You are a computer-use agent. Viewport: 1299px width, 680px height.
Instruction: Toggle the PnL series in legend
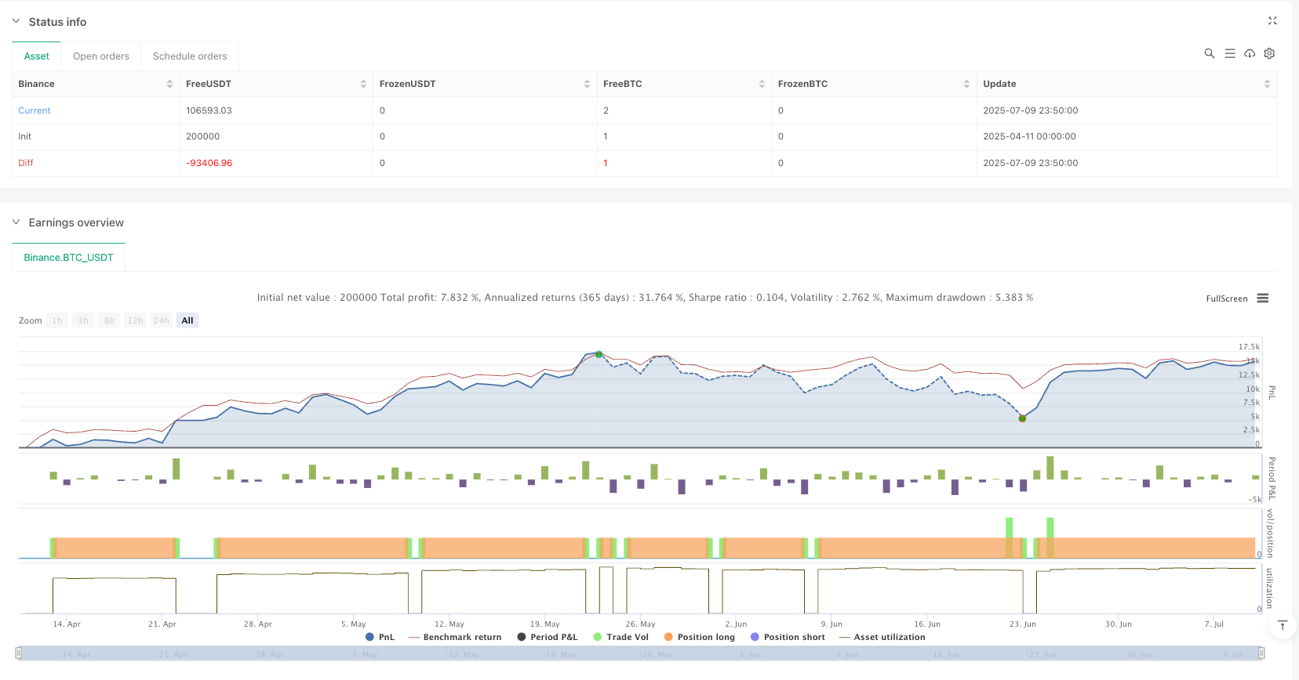[x=380, y=637]
